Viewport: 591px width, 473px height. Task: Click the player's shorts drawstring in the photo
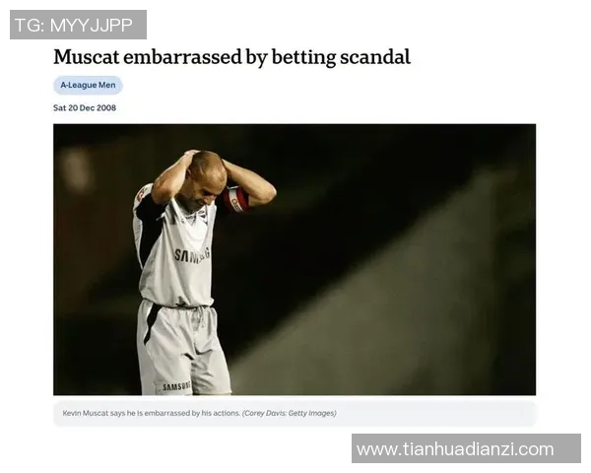coord(197,316)
